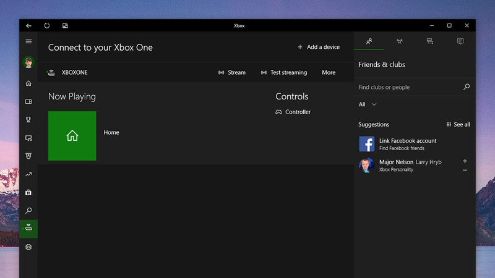This screenshot has width=495, height=278.
Task: Click the Find clubs or people field
Action: [415, 87]
